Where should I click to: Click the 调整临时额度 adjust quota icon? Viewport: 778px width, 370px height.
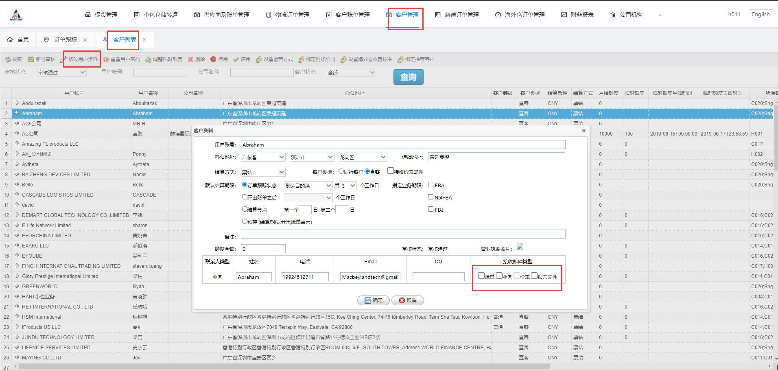pos(148,59)
